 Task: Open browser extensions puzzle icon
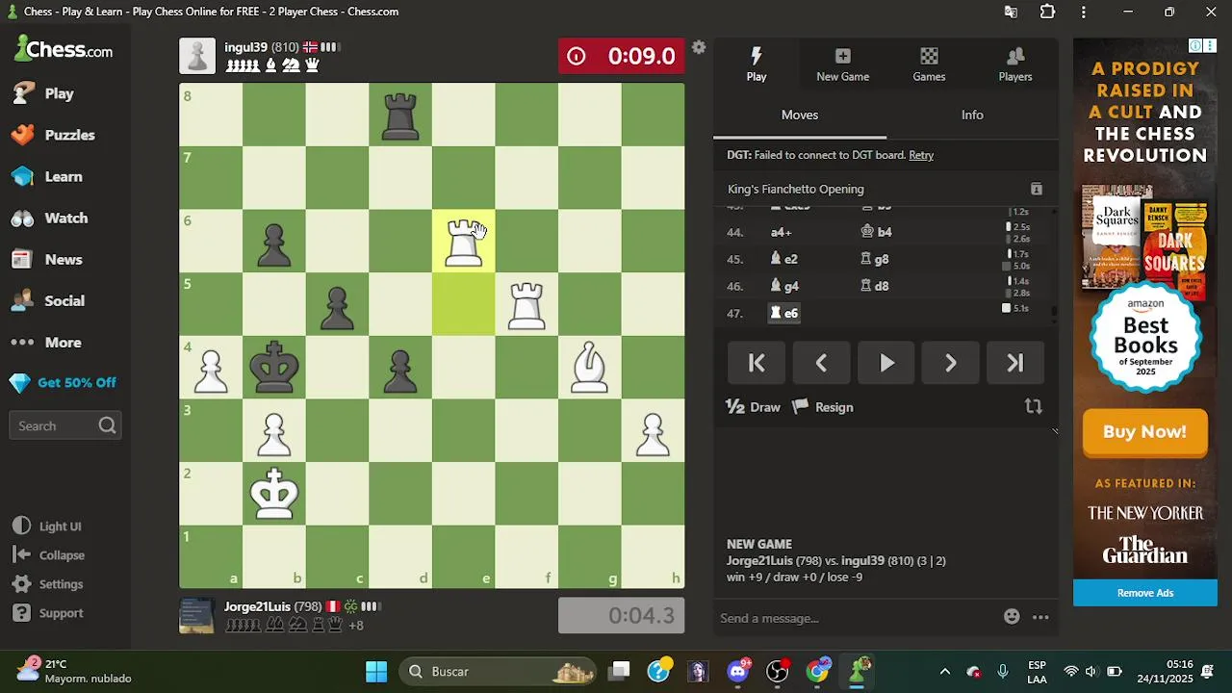coord(1047,13)
